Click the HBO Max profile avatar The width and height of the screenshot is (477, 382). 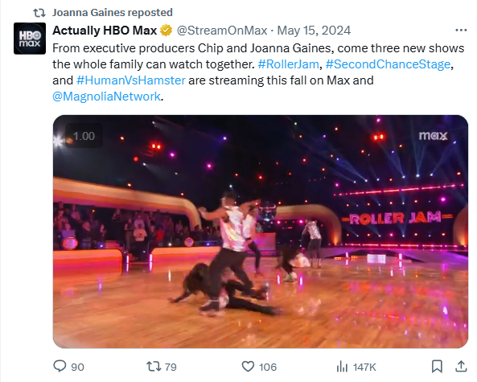(x=30, y=39)
